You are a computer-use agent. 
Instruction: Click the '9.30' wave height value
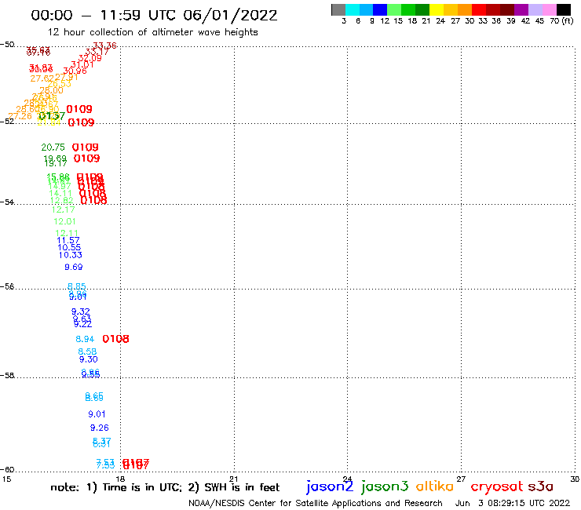click(89, 359)
